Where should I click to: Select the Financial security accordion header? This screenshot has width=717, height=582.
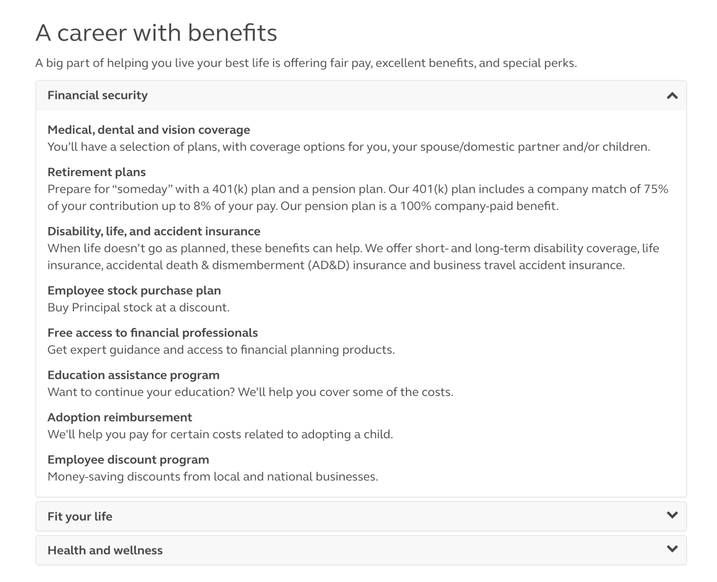coord(98,95)
